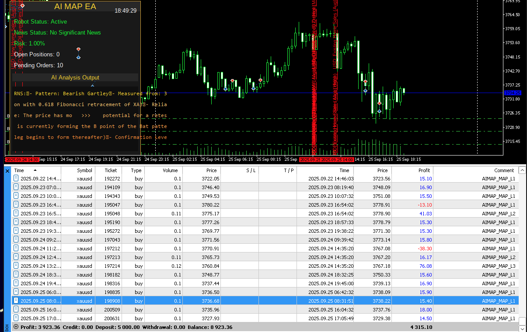This screenshot has height=332, width=527.
Task: Click the order icon in highlighted row 198908
Action: [16, 301]
